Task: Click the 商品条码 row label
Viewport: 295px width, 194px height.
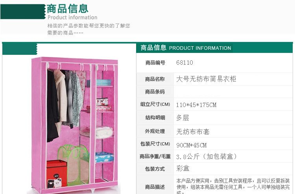Action: click(155, 92)
